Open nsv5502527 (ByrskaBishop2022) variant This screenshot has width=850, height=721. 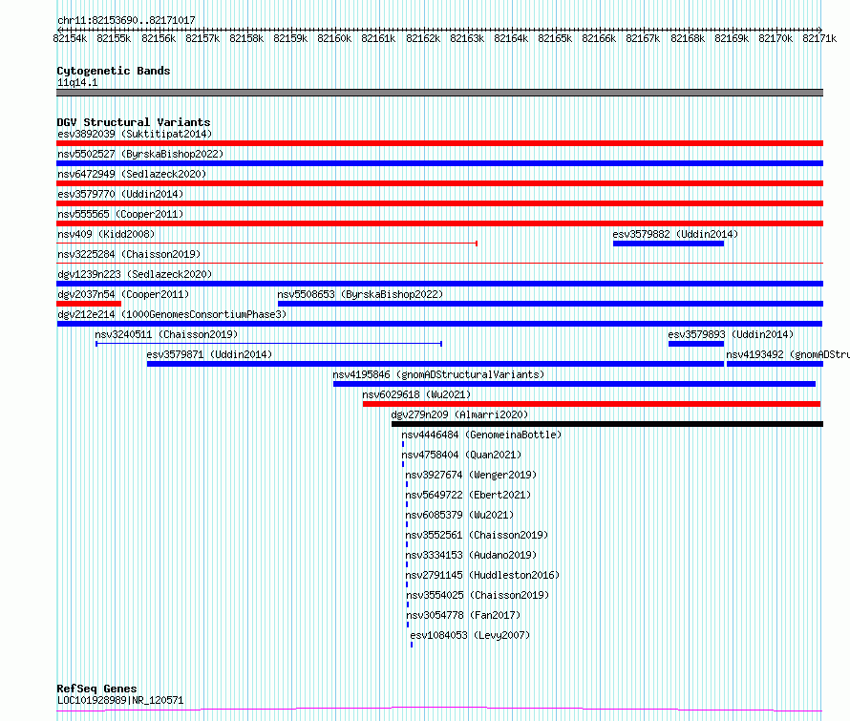140,154
